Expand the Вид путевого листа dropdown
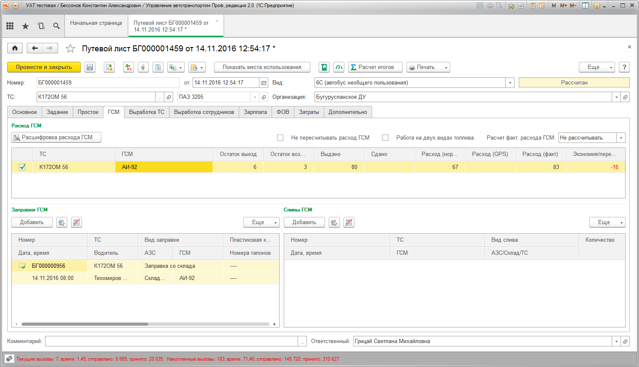This screenshot has height=367, width=639. tap(510, 83)
